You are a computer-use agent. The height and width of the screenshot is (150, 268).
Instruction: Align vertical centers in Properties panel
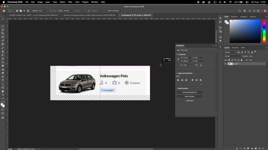point(197,80)
